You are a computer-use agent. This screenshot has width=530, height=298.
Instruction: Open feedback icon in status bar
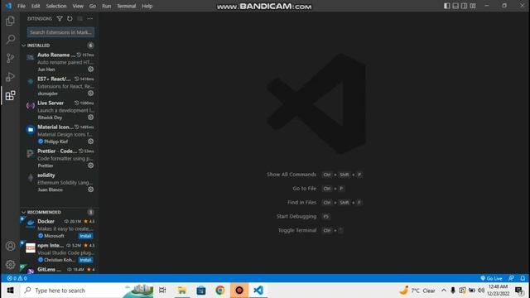512,278
